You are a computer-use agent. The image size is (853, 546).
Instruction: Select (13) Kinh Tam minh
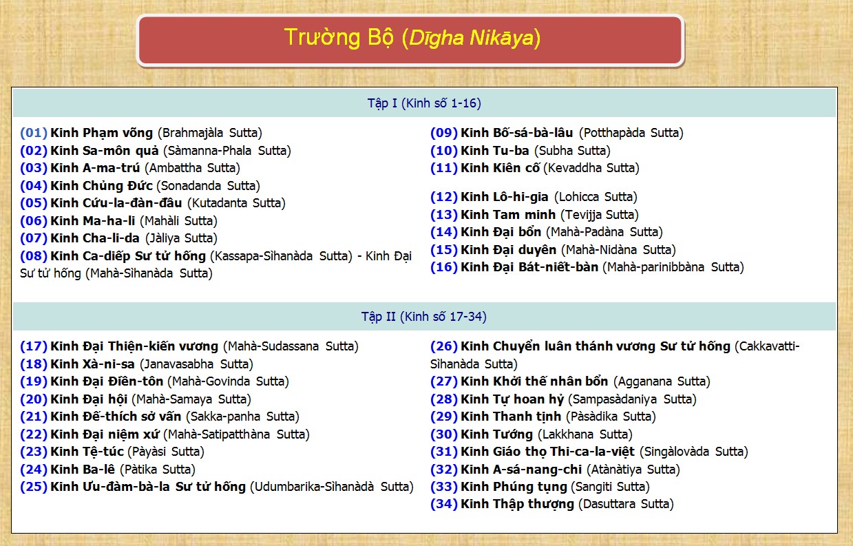tap(493, 214)
